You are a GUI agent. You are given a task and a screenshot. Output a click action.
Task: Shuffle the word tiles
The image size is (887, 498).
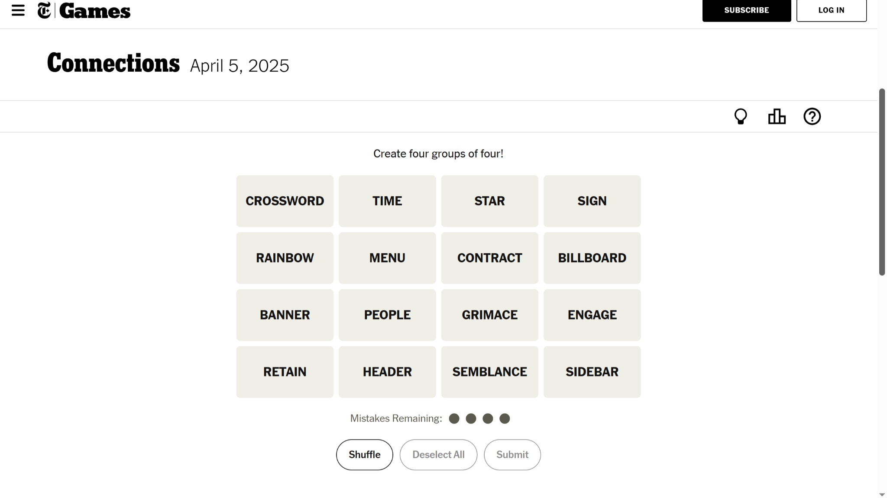(x=364, y=455)
